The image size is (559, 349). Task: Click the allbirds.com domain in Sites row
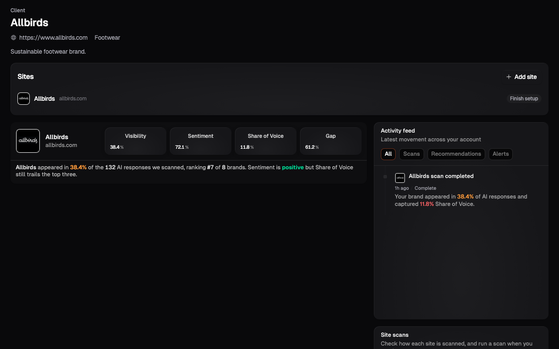73,99
